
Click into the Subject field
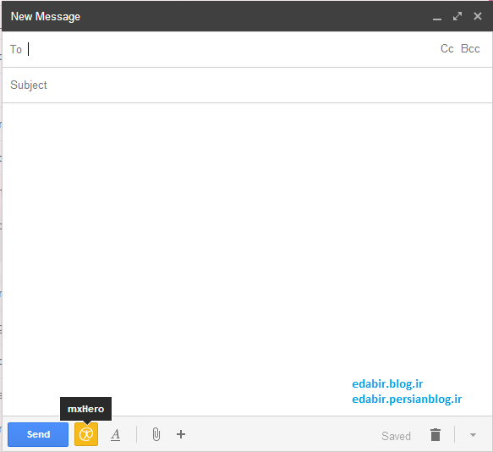[x=247, y=85]
